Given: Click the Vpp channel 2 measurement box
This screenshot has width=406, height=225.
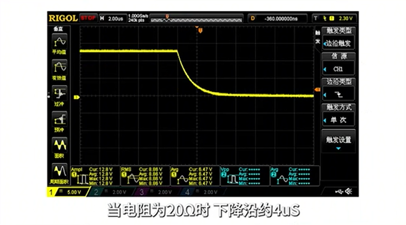Looking at the screenshot, I should (245, 176).
